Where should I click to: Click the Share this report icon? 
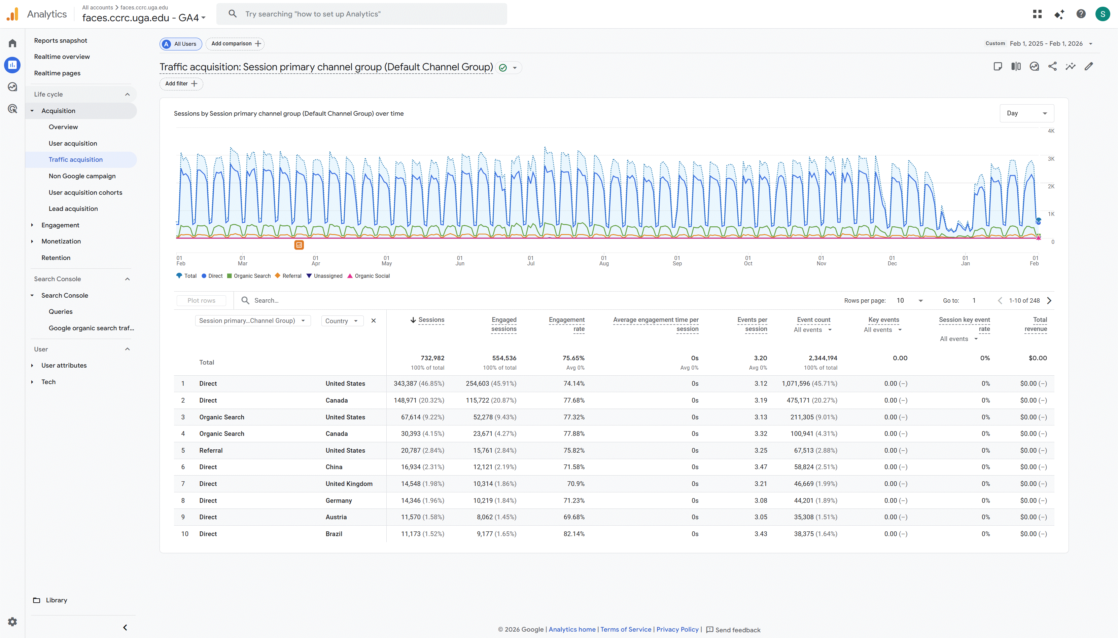[x=1052, y=67]
